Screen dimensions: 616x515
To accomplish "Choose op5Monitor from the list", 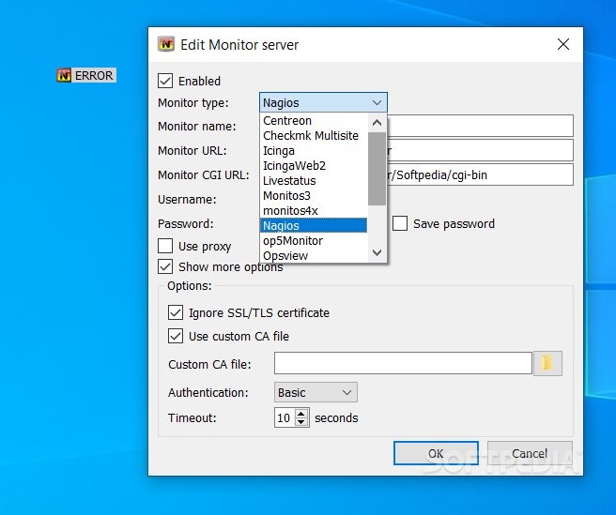I will (x=314, y=240).
